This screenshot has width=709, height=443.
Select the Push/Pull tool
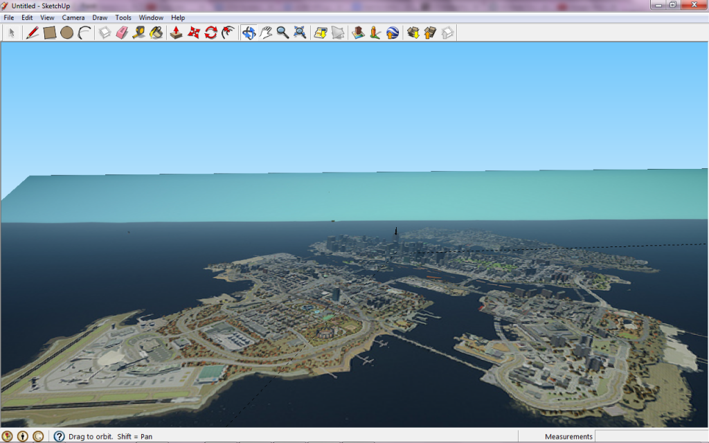(x=176, y=33)
